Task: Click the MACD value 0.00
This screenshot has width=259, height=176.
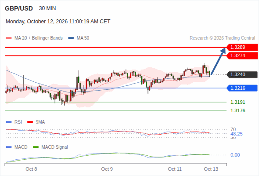Action: (235, 155)
